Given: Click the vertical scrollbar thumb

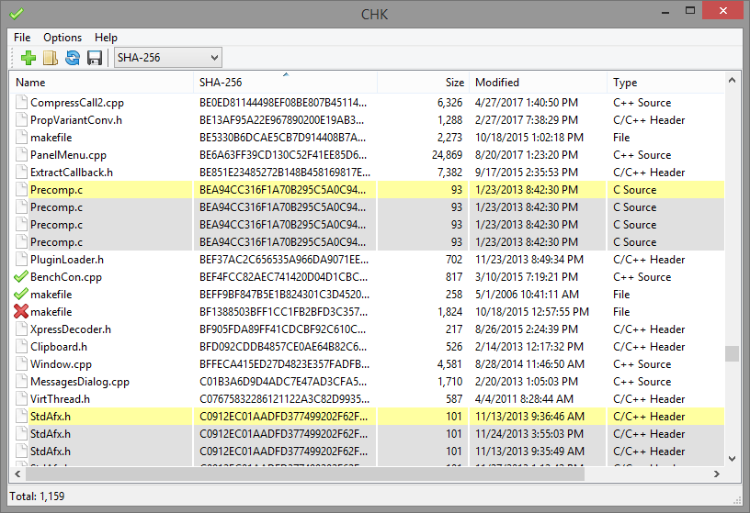Looking at the screenshot, I should (732, 353).
